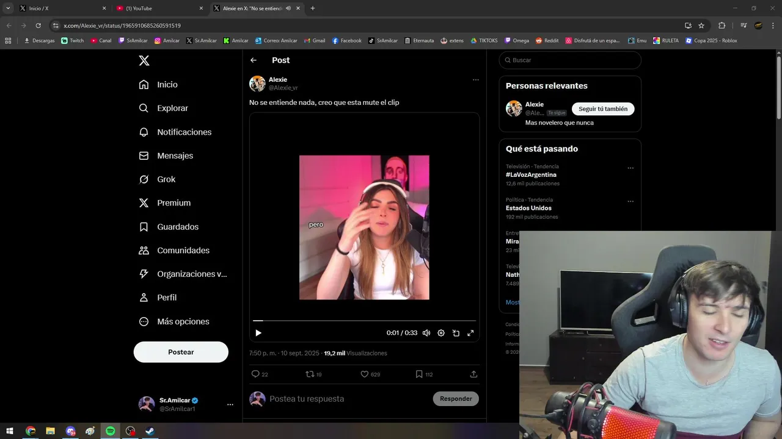Screen dimensions: 782x439
Task: Open options for #LaVozArgentina trend
Action: point(630,168)
